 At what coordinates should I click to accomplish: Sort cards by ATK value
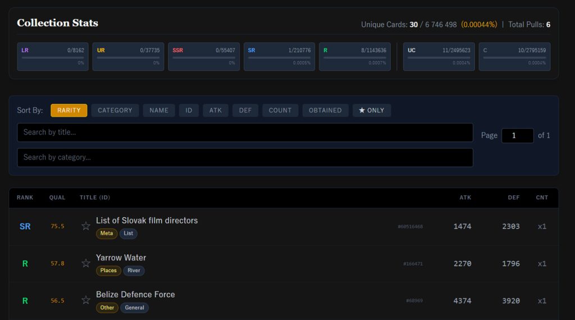pyautogui.click(x=216, y=111)
